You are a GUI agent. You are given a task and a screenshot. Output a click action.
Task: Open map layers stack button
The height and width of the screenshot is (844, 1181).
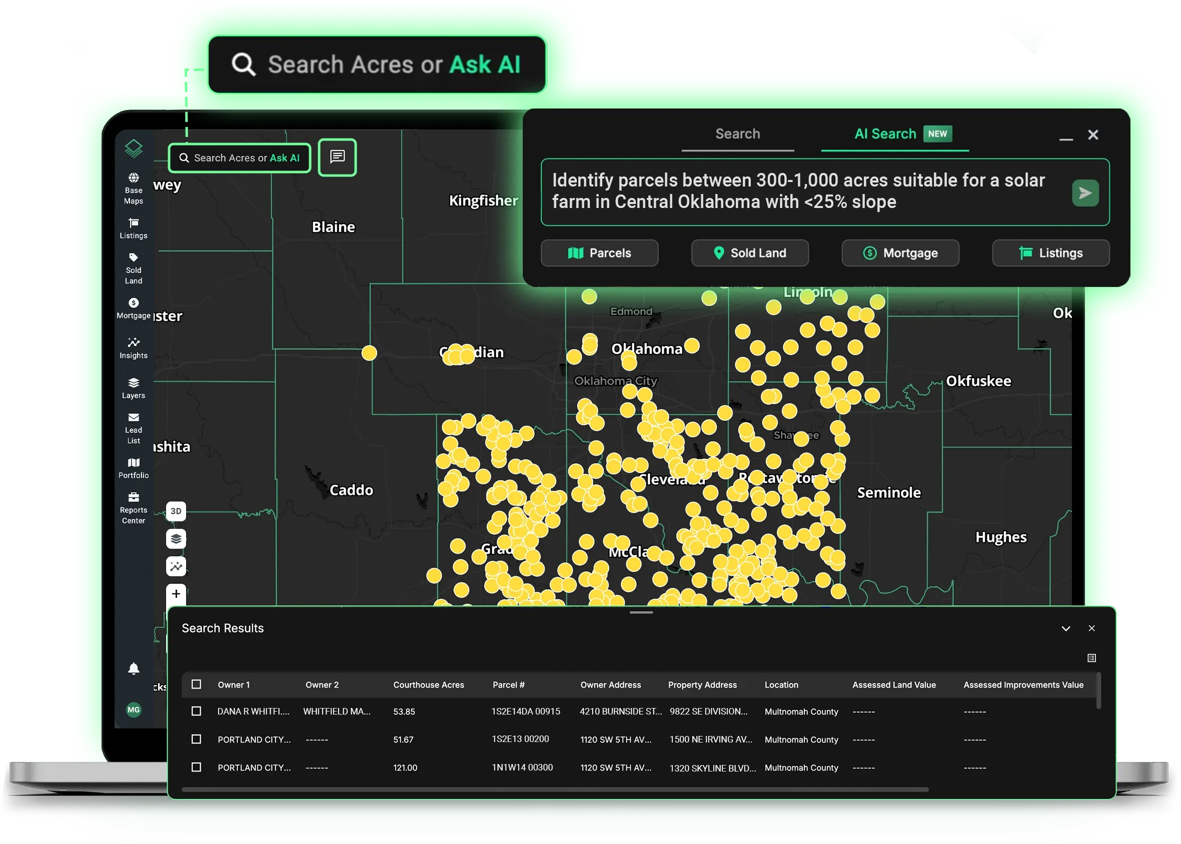pyautogui.click(x=176, y=539)
